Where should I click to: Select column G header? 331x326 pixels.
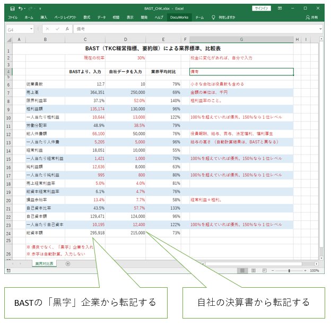click(x=241, y=39)
